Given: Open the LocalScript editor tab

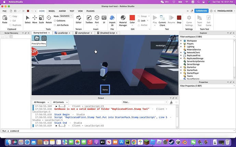Looking at the screenshot, I should pyautogui.click(x=63, y=33).
